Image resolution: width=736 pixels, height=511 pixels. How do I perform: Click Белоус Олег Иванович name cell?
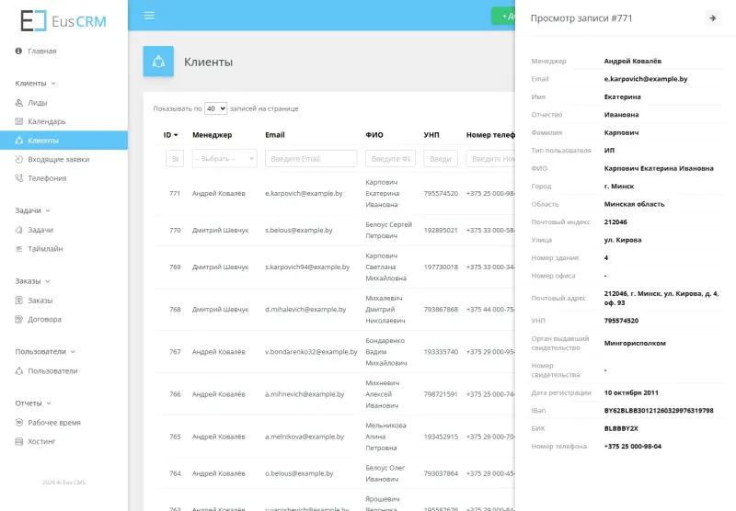coord(385,473)
